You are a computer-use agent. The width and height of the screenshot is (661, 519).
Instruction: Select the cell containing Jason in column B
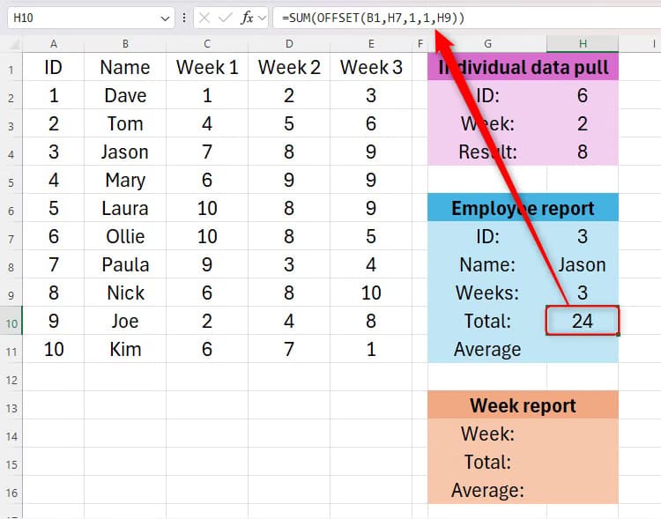125,152
